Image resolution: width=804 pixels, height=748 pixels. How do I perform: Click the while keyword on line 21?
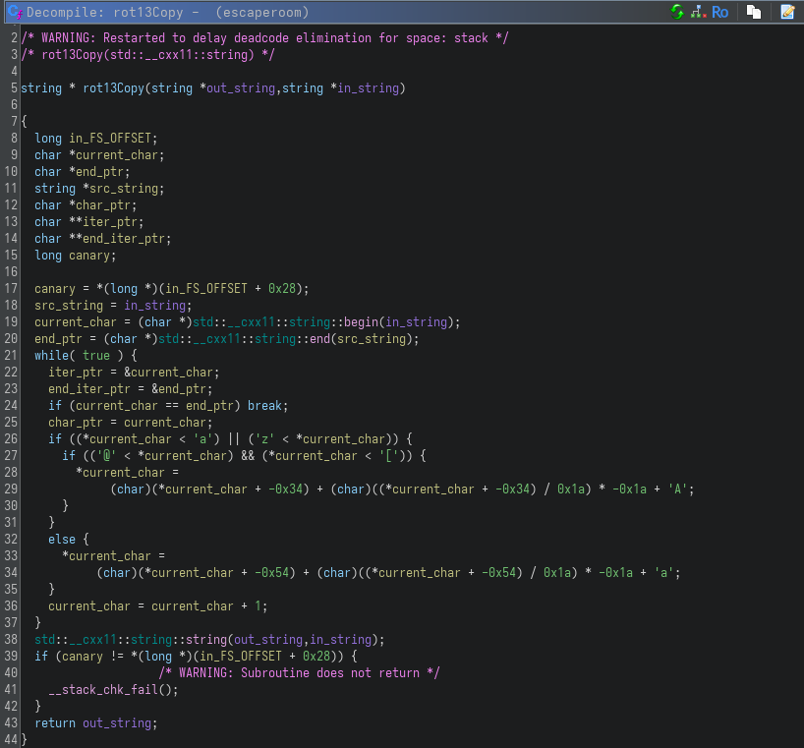click(51, 355)
